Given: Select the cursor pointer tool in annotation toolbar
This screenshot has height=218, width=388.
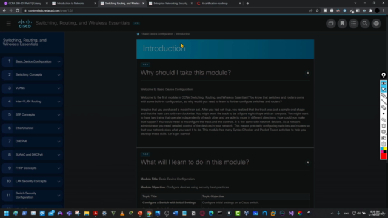Looking at the screenshot, I should click(383, 89).
